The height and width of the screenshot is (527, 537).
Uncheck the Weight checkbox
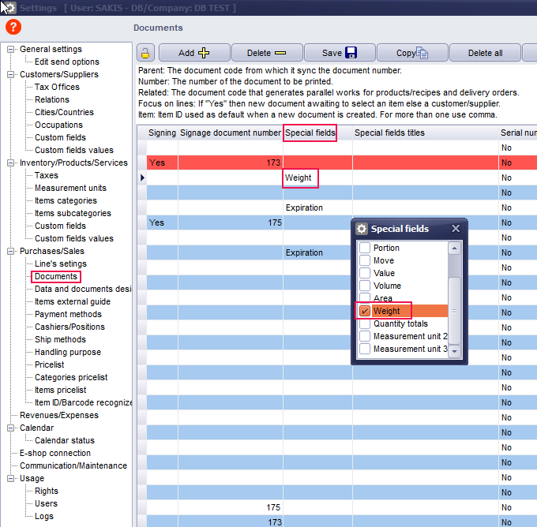tap(365, 312)
